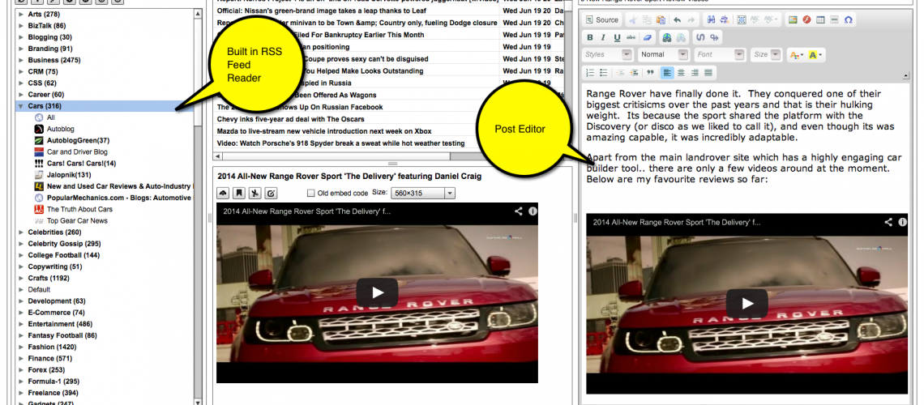The height and width of the screenshot is (405, 924).
Task: Click the Redo arrow icon
Action: click(x=691, y=19)
